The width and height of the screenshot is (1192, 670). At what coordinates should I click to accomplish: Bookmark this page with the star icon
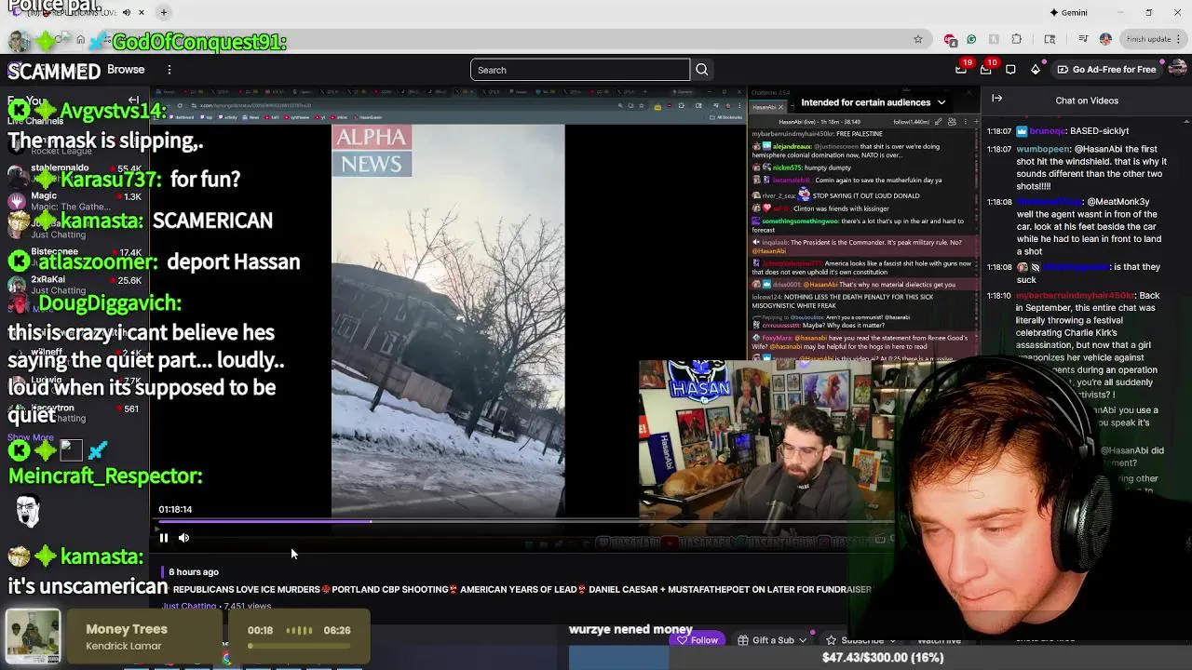tap(918, 39)
